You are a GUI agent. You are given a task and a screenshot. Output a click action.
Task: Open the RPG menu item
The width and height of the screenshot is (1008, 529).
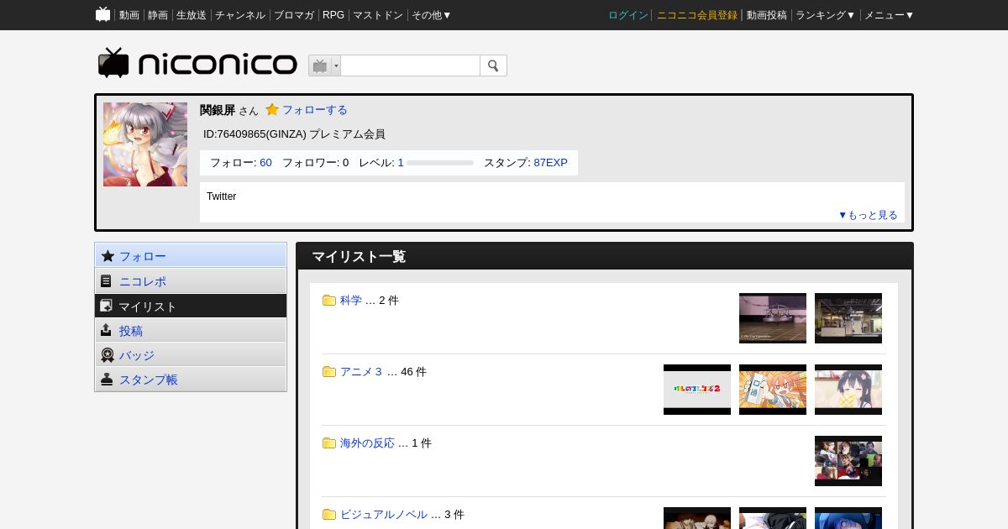tap(333, 15)
